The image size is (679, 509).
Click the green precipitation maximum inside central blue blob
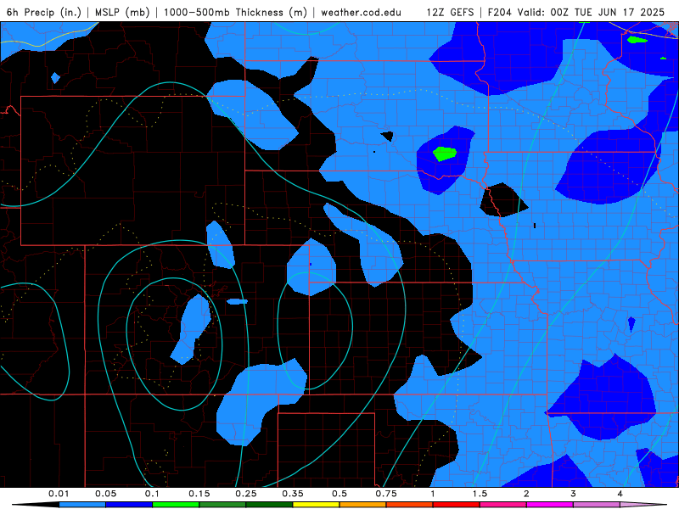444,154
